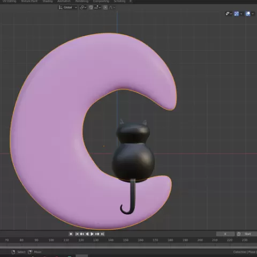Toggle viewport overlays display
The width and height of the screenshot is (257, 257).
coord(248,14)
